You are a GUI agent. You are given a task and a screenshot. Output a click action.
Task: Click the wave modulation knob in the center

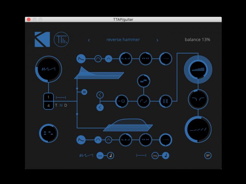(144, 81)
